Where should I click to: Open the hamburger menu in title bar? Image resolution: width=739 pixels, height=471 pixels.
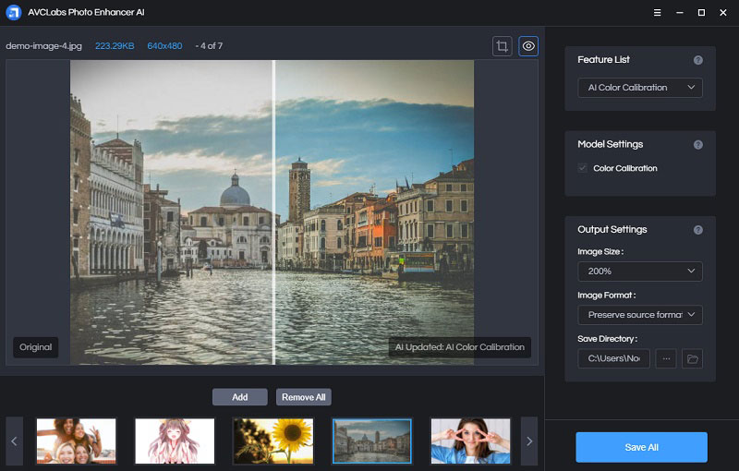(657, 13)
